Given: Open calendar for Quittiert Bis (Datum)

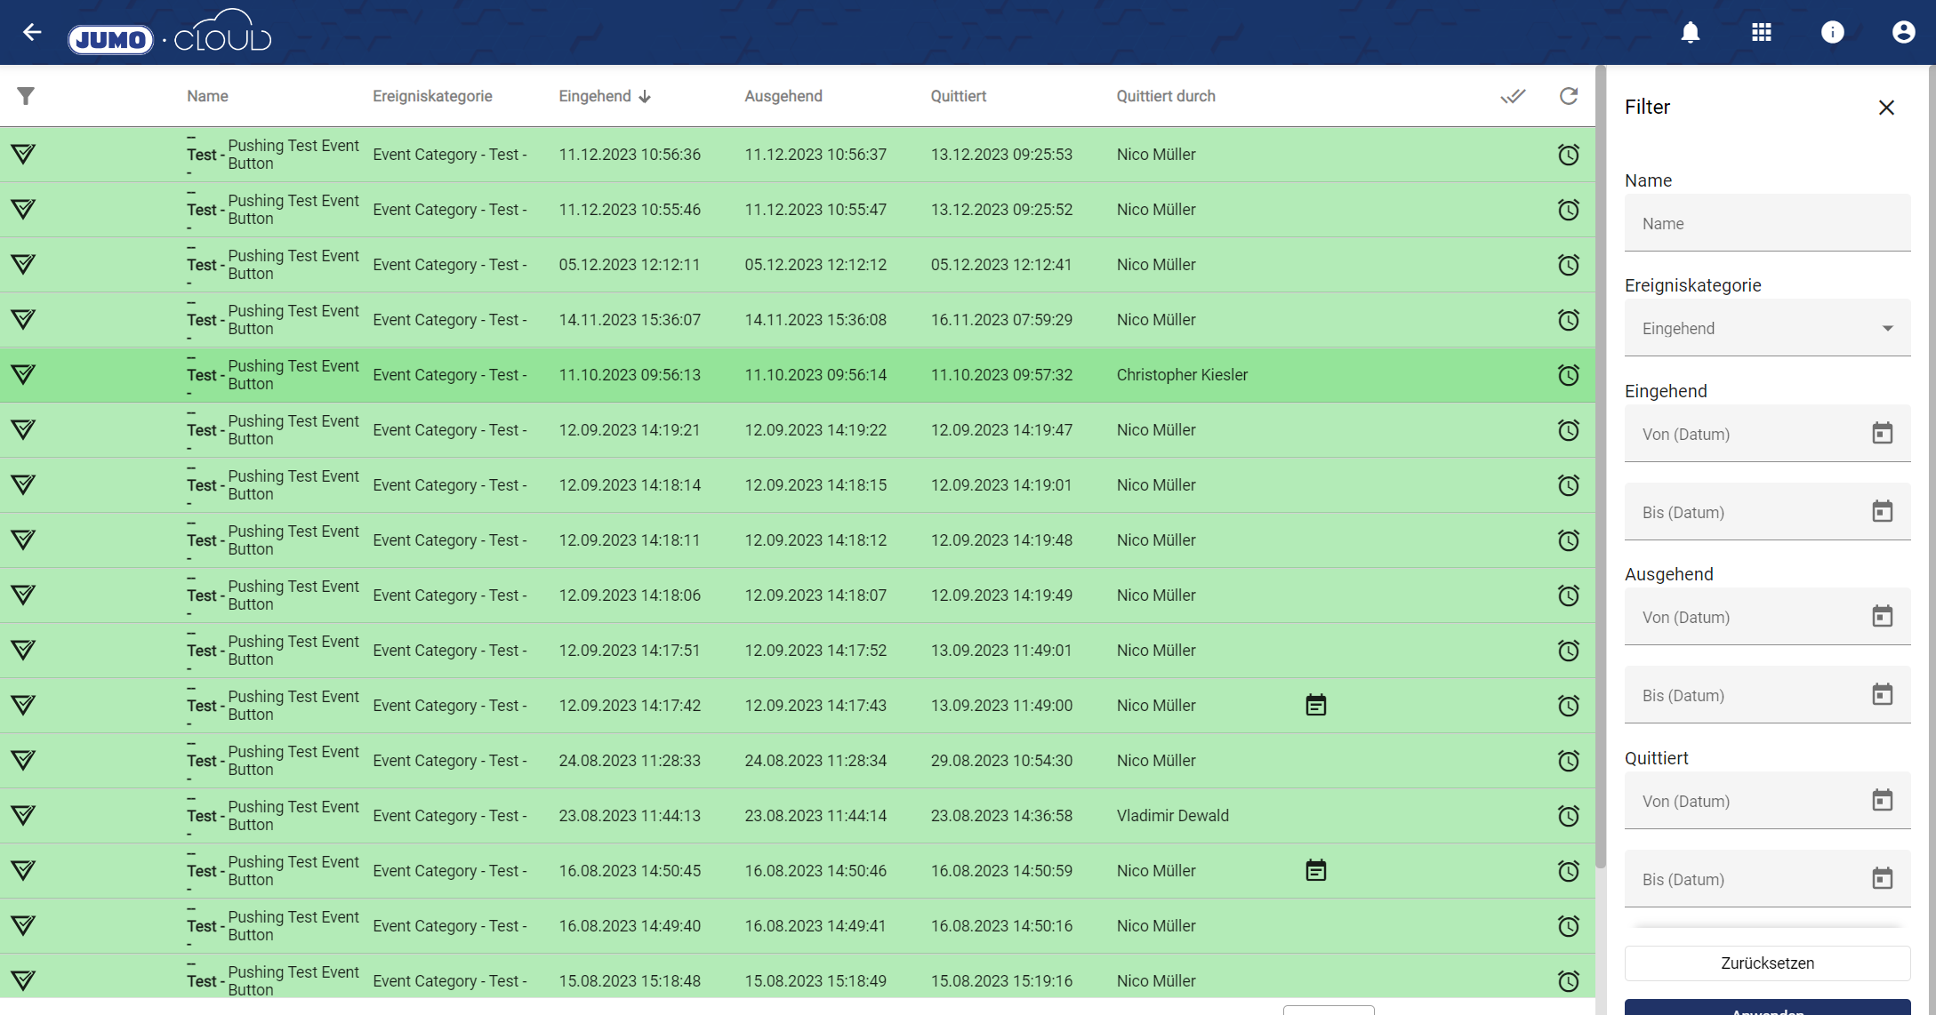Looking at the screenshot, I should [x=1882, y=879].
